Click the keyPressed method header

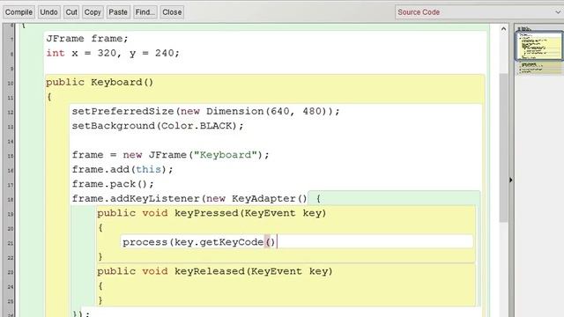211,213
